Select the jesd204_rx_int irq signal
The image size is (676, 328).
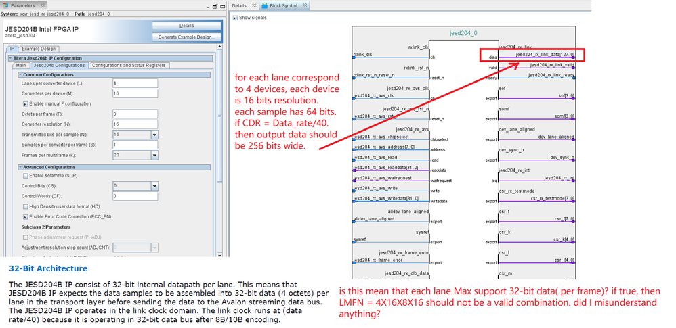point(559,178)
